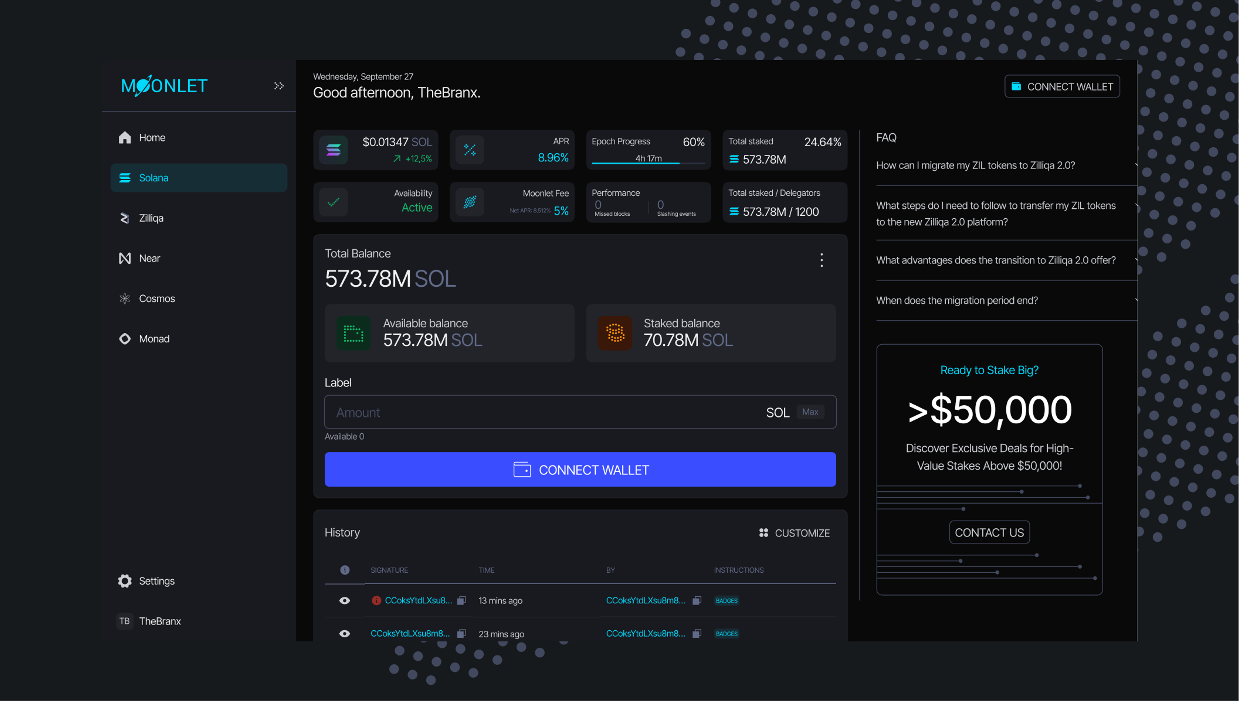
Task: Click the 'Wednesday, September 27' date
Action: (x=363, y=76)
